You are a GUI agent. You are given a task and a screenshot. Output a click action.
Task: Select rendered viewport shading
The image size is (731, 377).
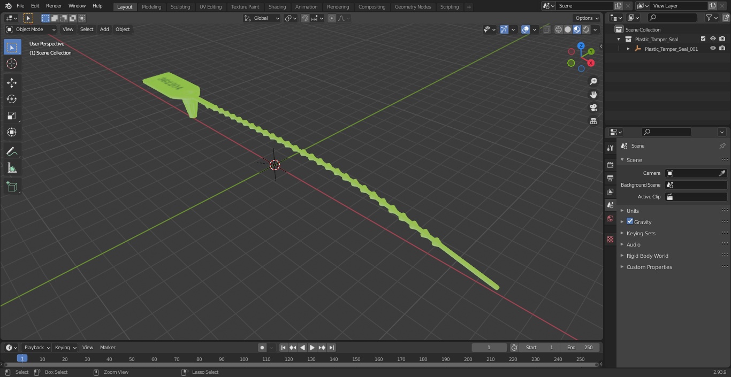point(586,29)
